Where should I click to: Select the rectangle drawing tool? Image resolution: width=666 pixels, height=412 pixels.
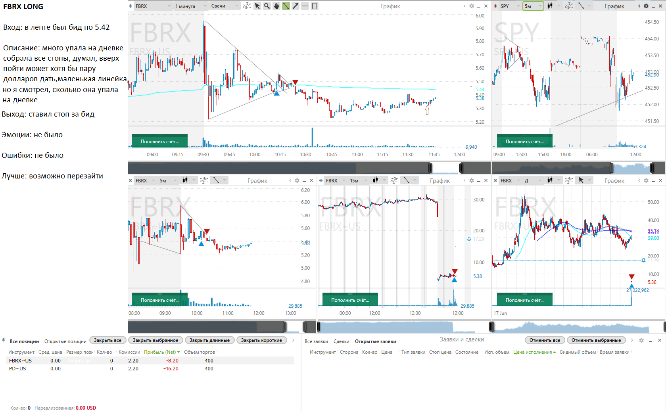click(x=315, y=6)
